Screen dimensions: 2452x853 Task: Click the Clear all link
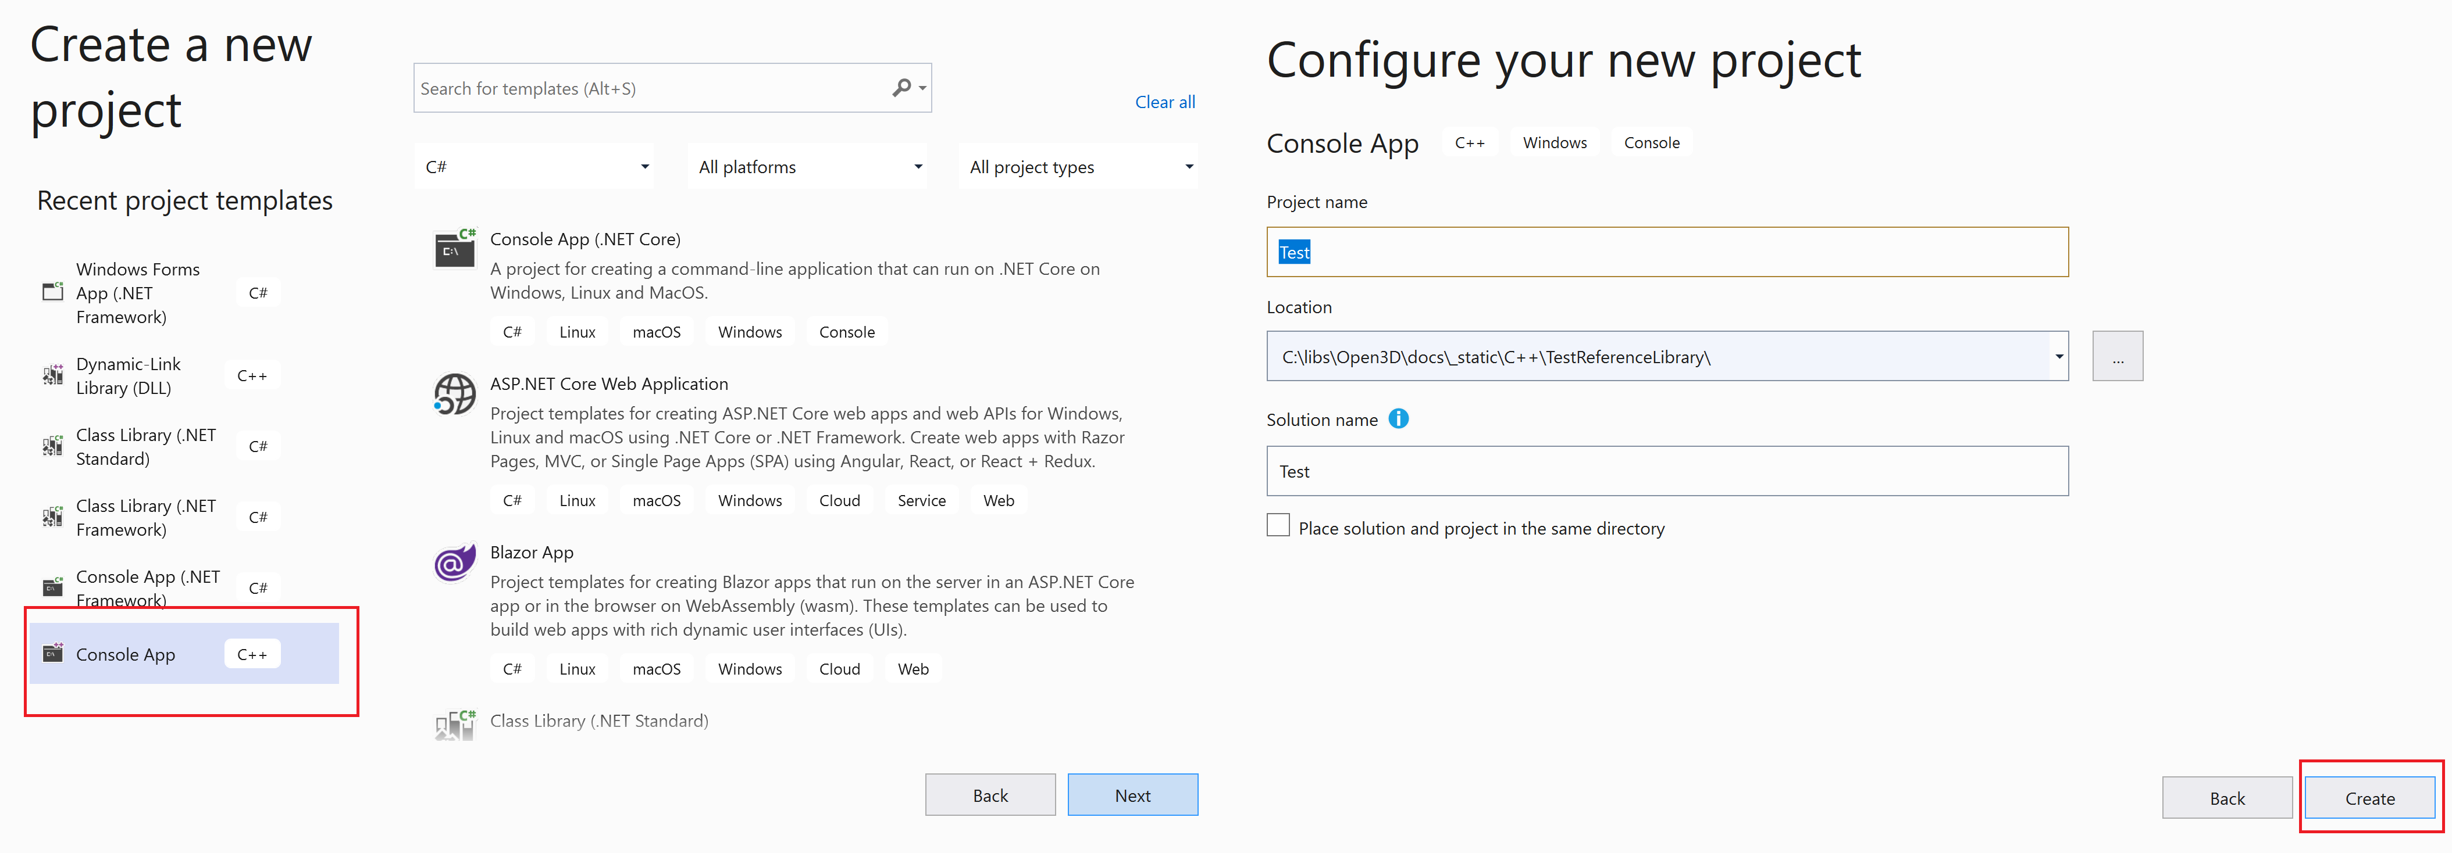click(x=1165, y=102)
